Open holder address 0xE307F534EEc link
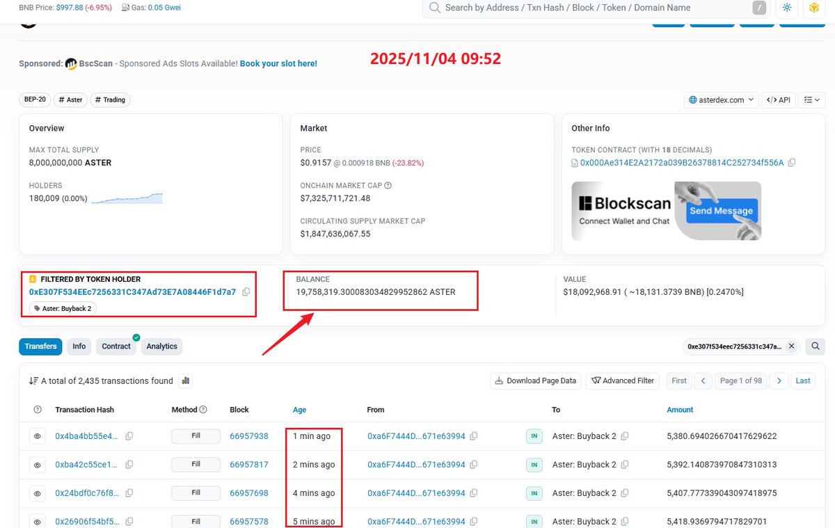The height and width of the screenshot is (528, 835). tap(132, 292)
